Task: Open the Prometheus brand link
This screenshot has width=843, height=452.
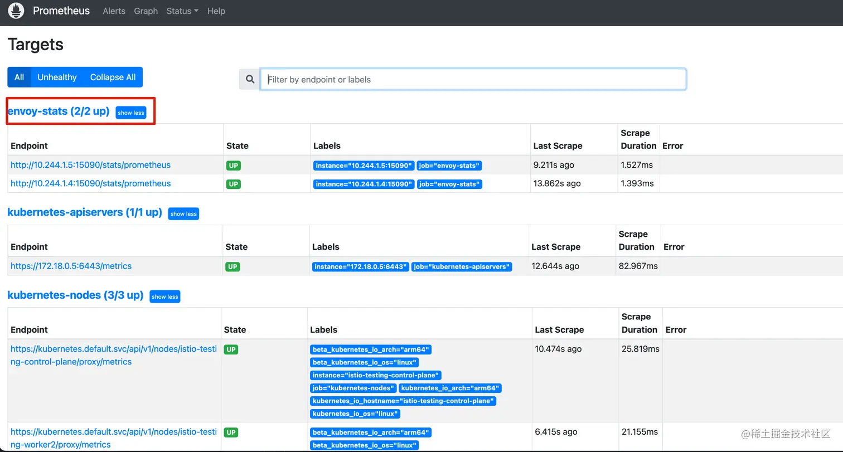Action: point(61,11)
